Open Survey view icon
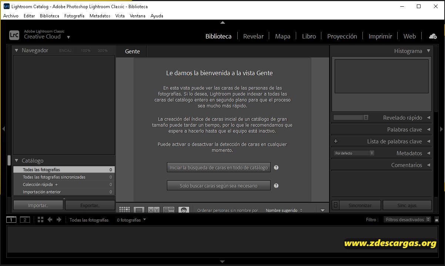Screen dimensions: 445x266 pyautogui.click(x=169, y=210)
